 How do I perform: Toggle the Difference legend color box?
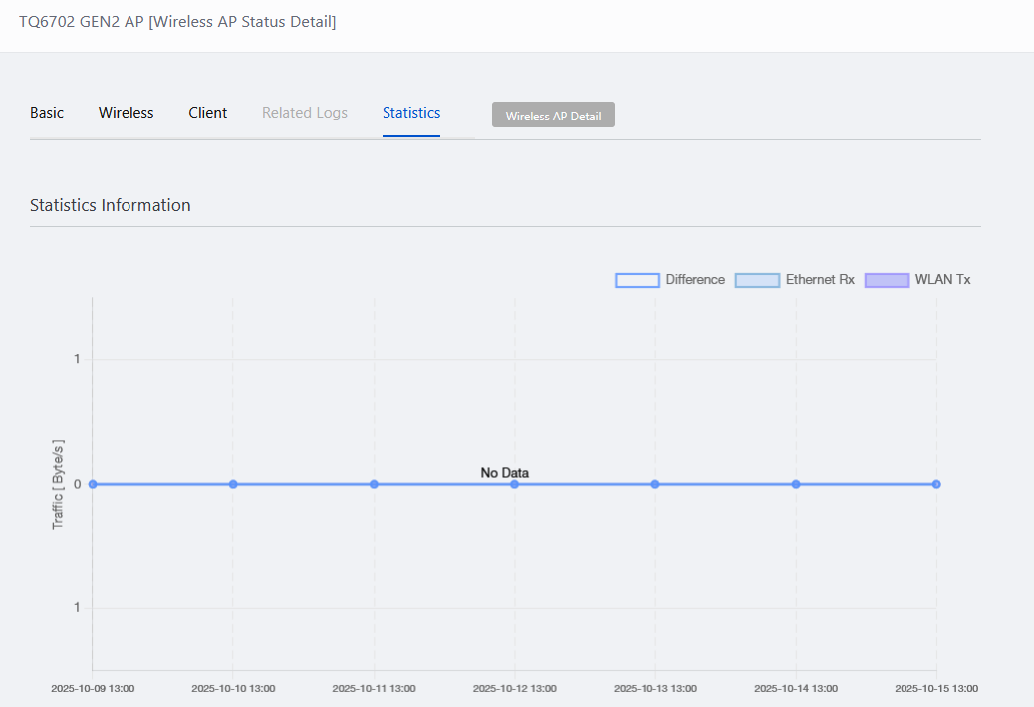(638, 280)
